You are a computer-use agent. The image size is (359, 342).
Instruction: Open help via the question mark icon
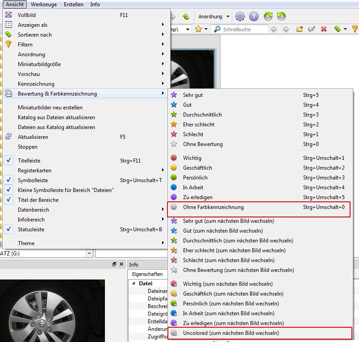click(x=254, y=17)
